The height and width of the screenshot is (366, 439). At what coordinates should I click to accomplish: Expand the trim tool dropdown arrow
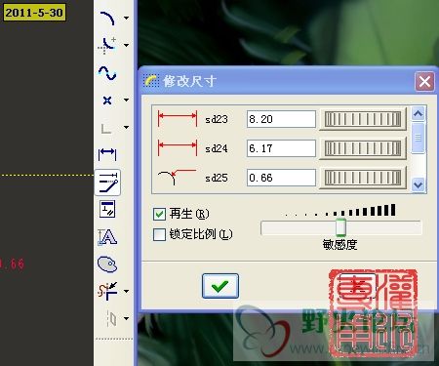pyautogui.click(x=126, y=291)
